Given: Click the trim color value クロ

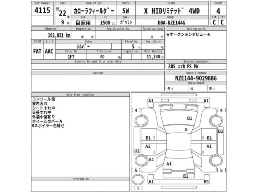Looking at the screenshot, I should 102,57.
